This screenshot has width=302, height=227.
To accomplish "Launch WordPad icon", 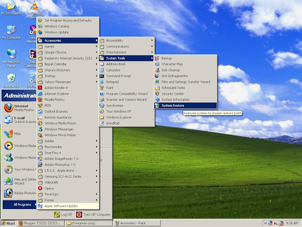I will tap(102, 123).
